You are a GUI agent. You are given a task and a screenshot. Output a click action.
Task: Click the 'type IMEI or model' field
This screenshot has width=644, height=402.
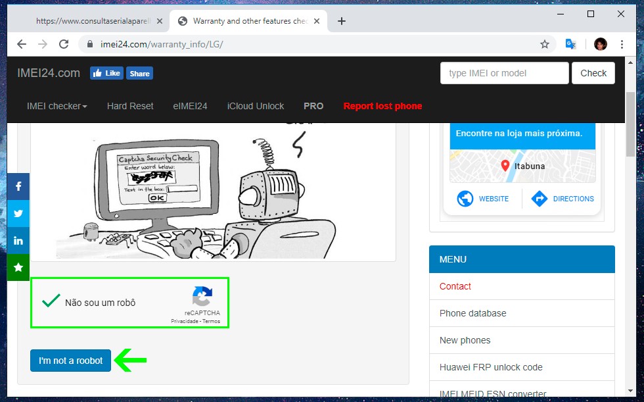pyautogui.click(x=504, y=73)
